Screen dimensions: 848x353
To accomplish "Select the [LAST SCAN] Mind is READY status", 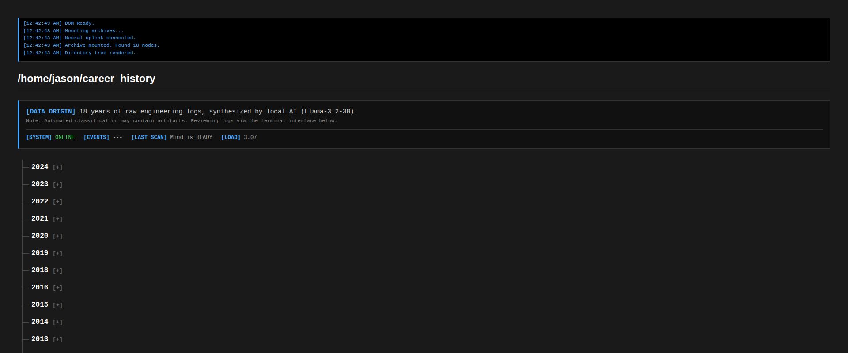I will coord(171,137).
